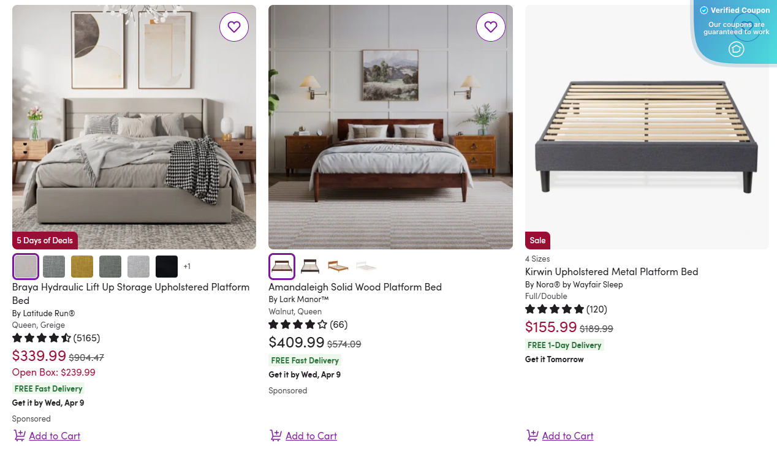This screenshot has width=777, height=451.
Task: Click the cart icon beside Kirwin Add to Cart
Action: pyautogui.click(x=532, y=435)
